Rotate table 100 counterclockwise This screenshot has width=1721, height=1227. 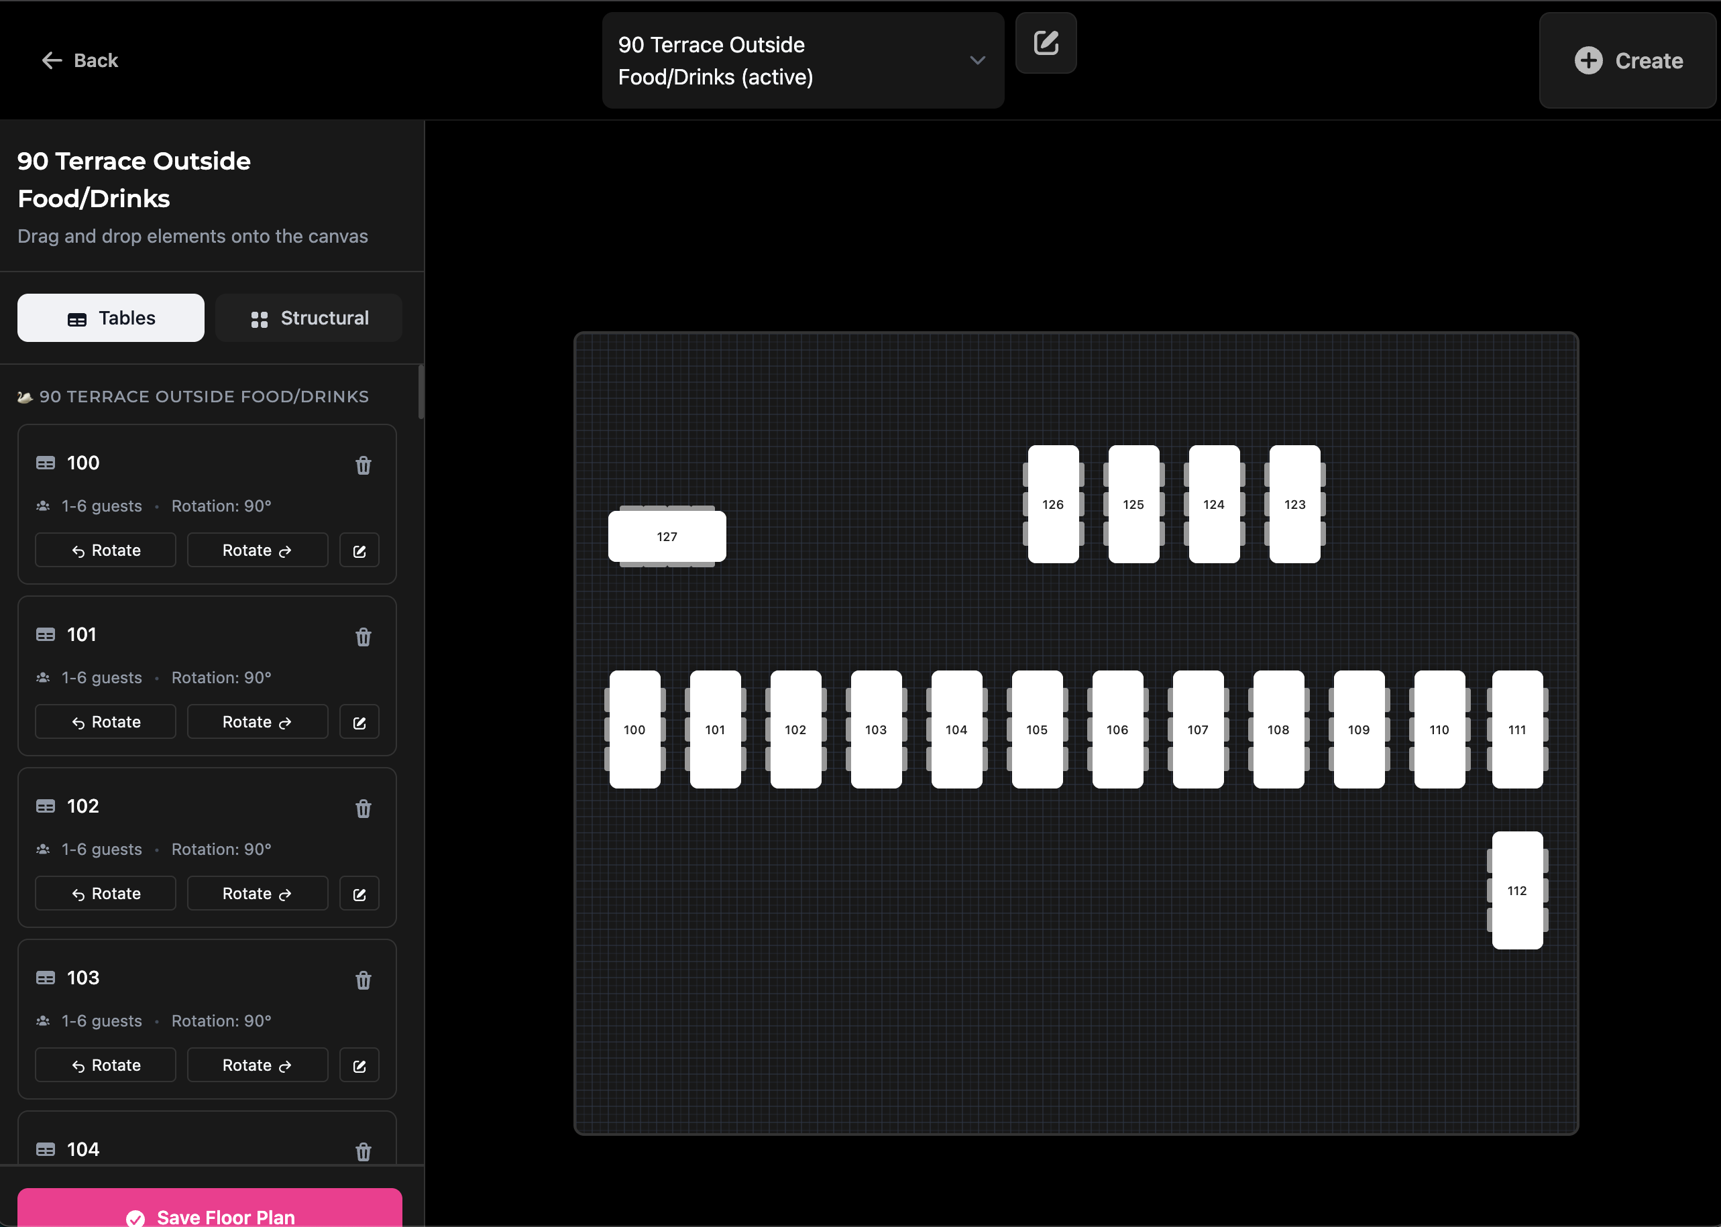tap(106, 550)
